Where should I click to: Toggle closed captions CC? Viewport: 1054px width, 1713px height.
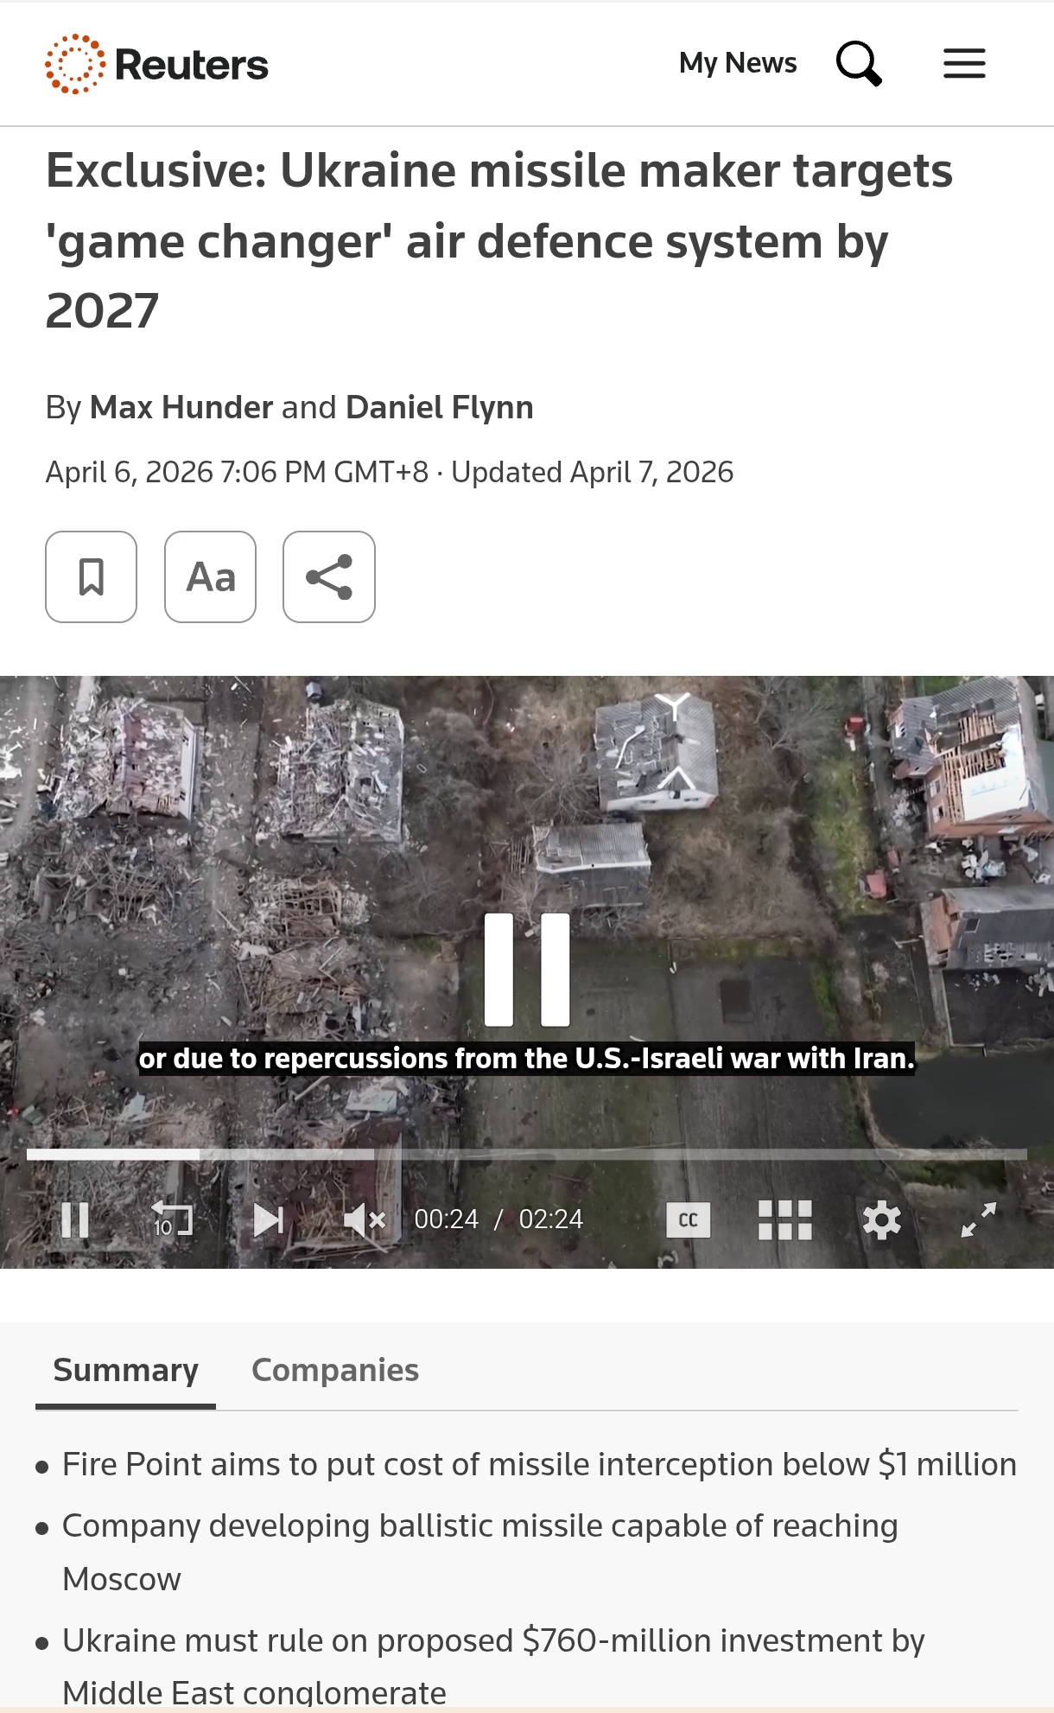(689, 1220)
